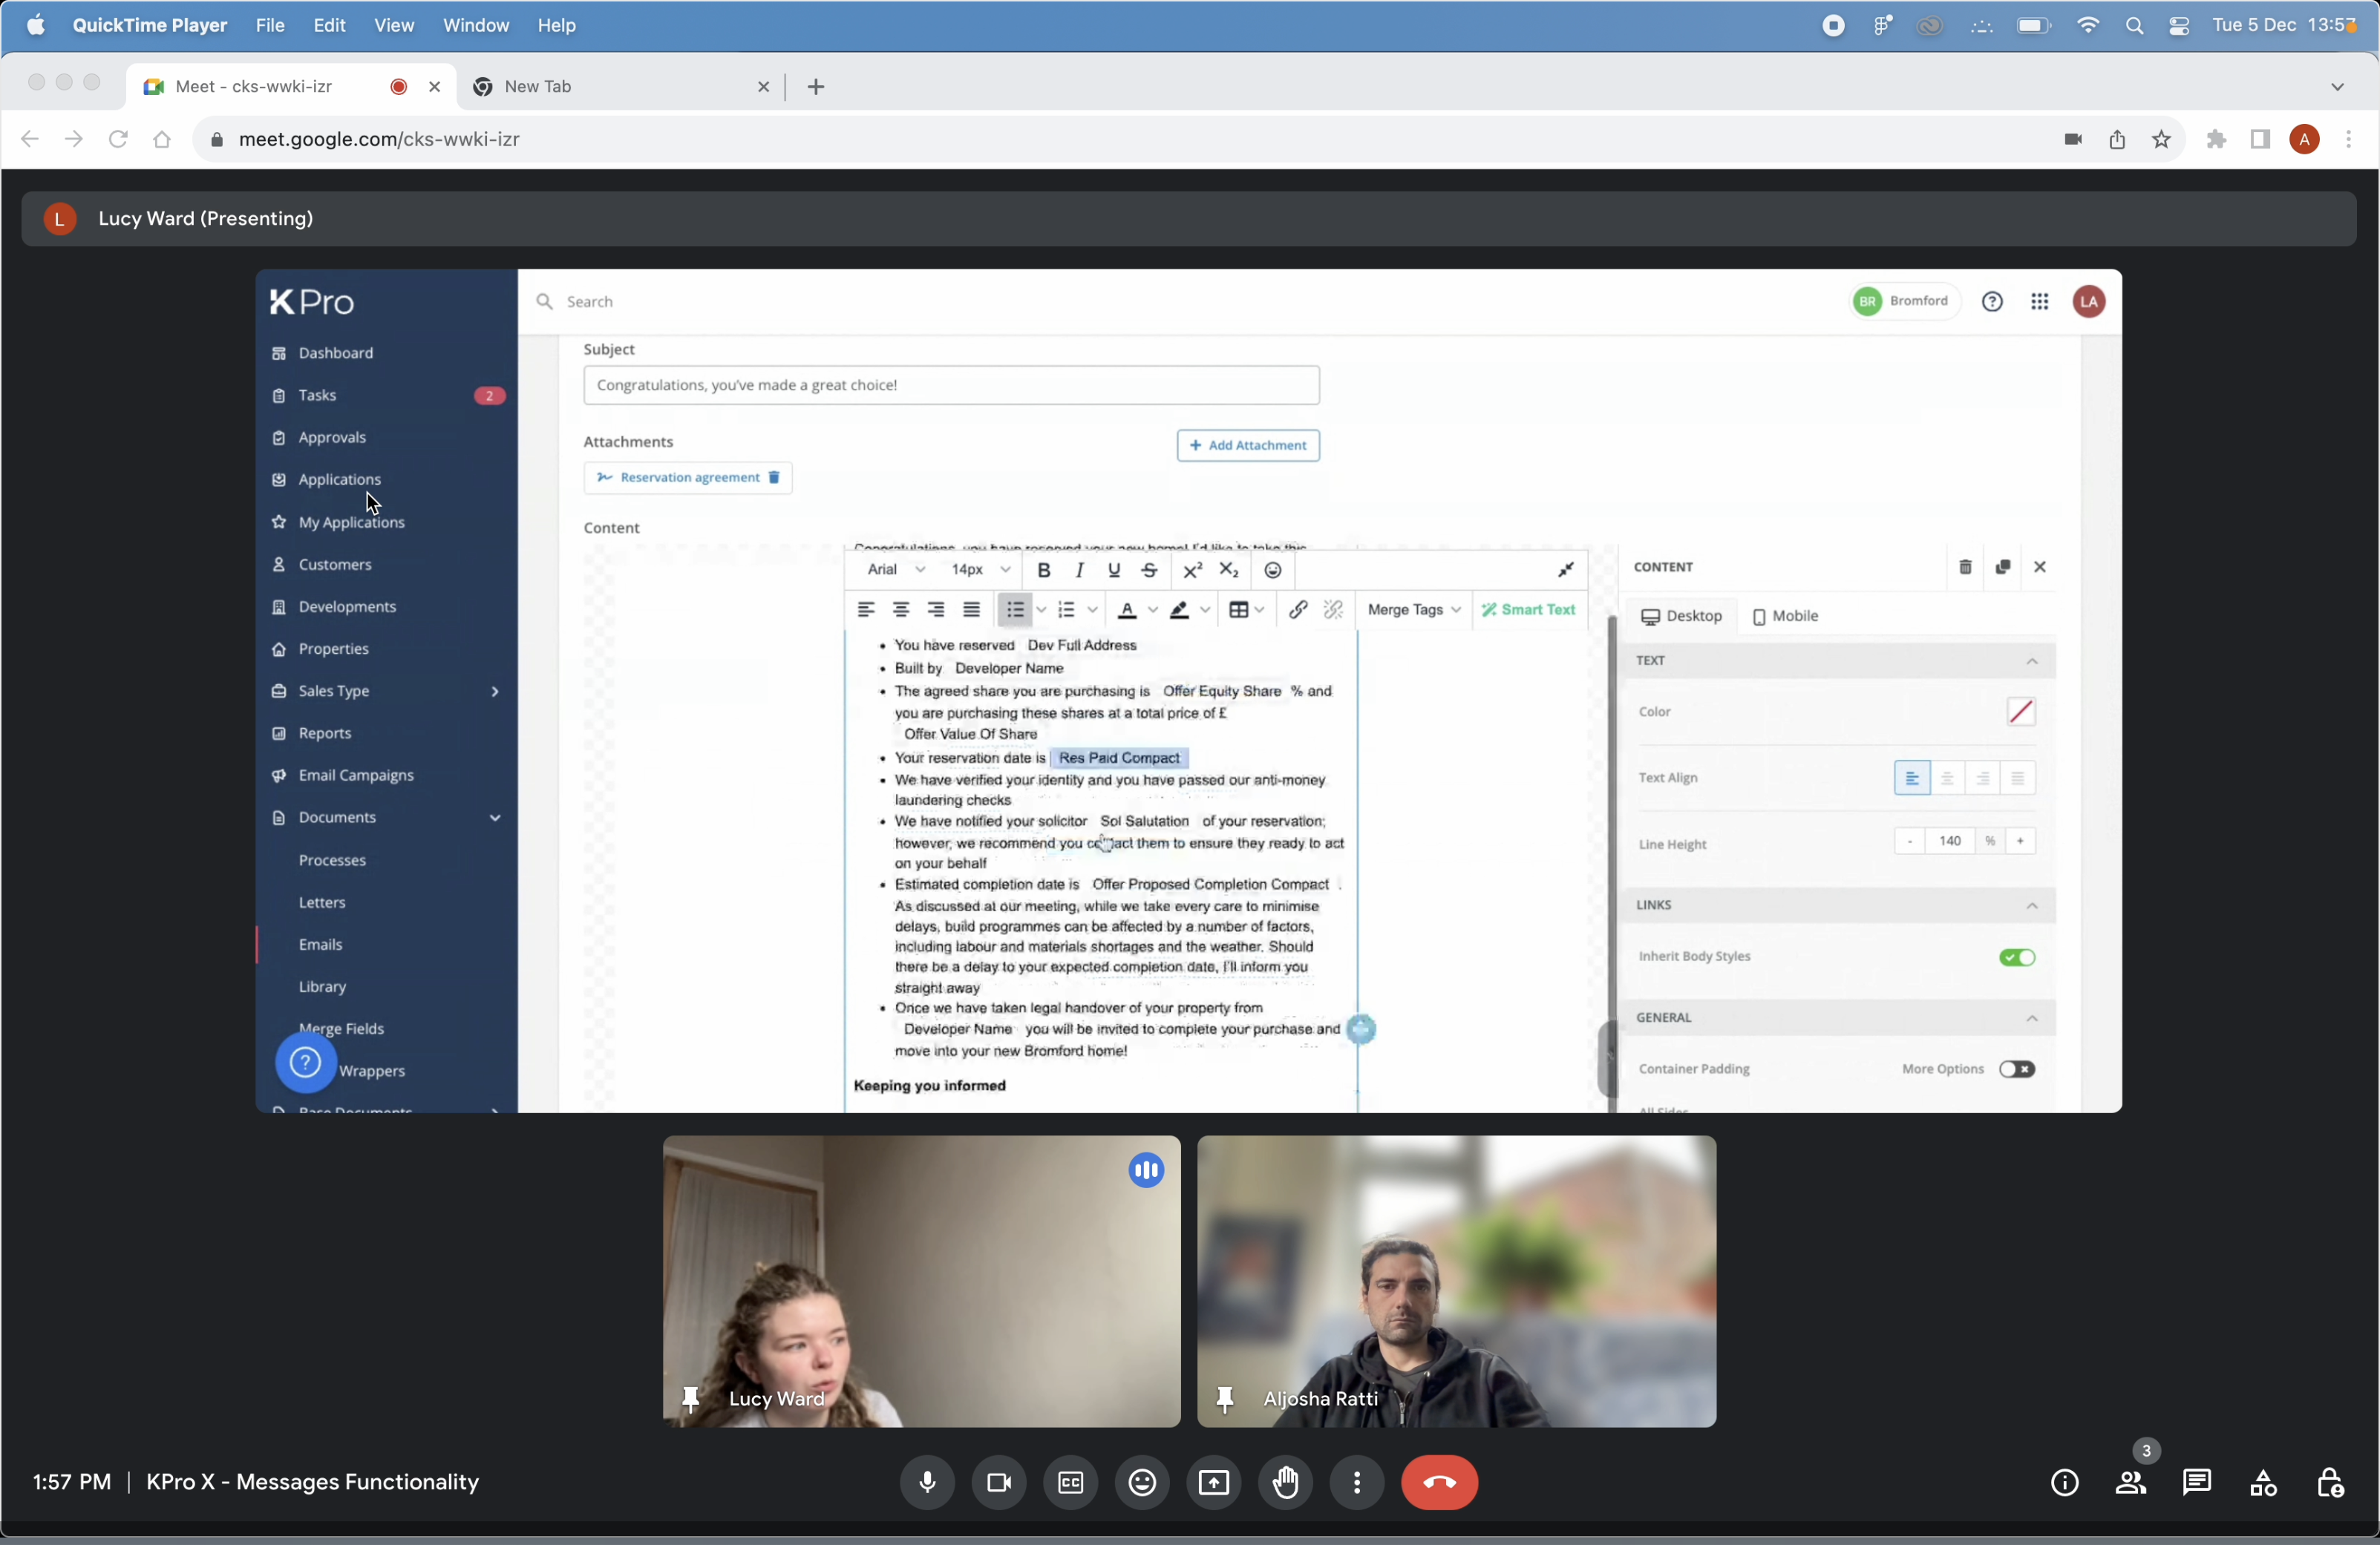This screenshot has width=2380, height=1545.
Task: Toggle Inherit Body Styles switch
Action: [2016, 957]
